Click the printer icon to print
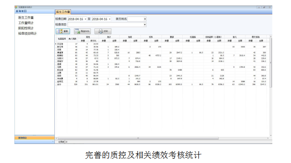This screenshot has height=163, width=291. pos(101,31)
